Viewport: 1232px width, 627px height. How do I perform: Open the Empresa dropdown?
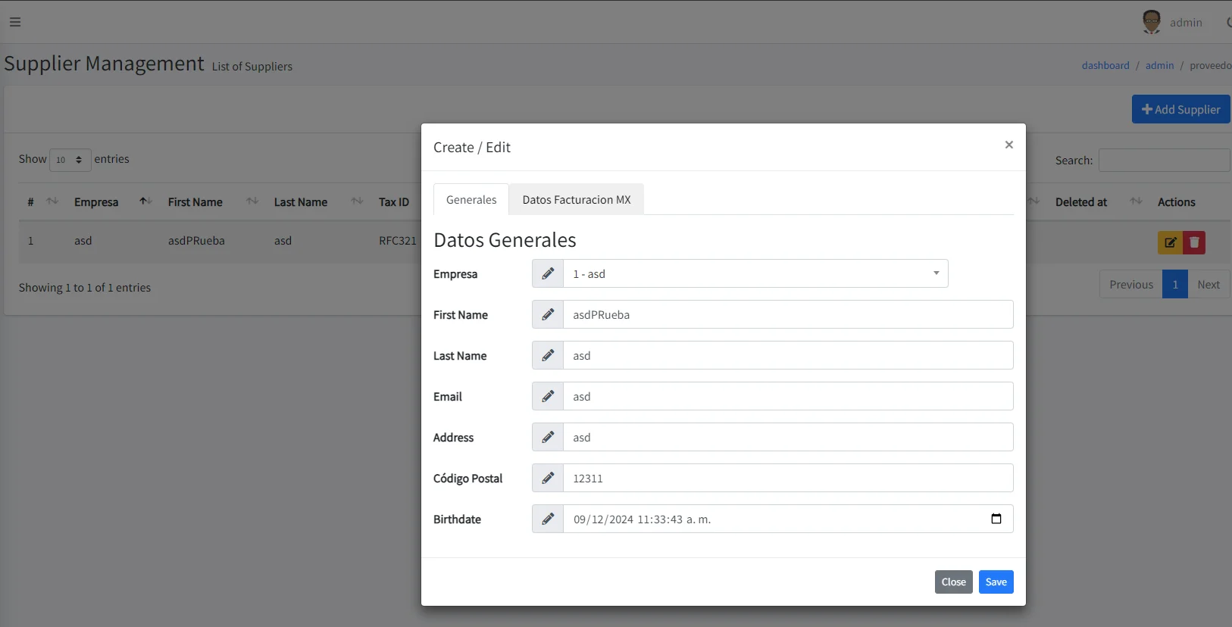pos(755,273)
